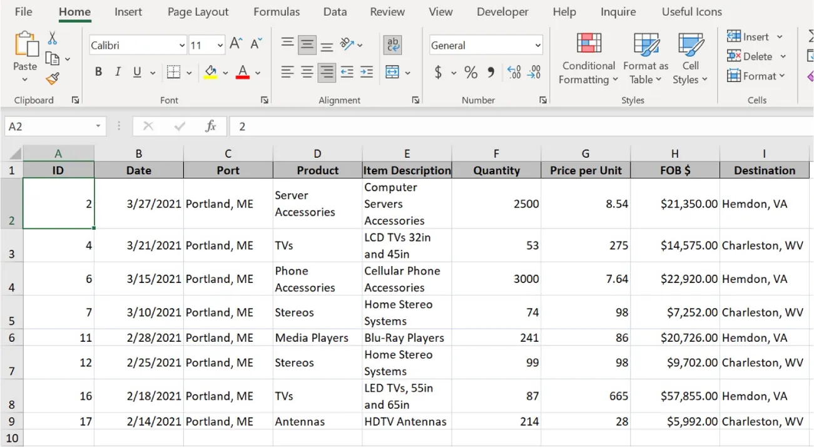Apply the Percent Style format
Screen dimensions: 814x447
[x=471, y=72]
